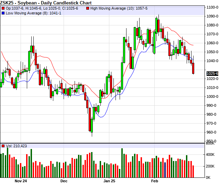Click the Vol: 210,423 volume label
The height and width of the screenshot is (184, 220).
(x=16, y=146)
